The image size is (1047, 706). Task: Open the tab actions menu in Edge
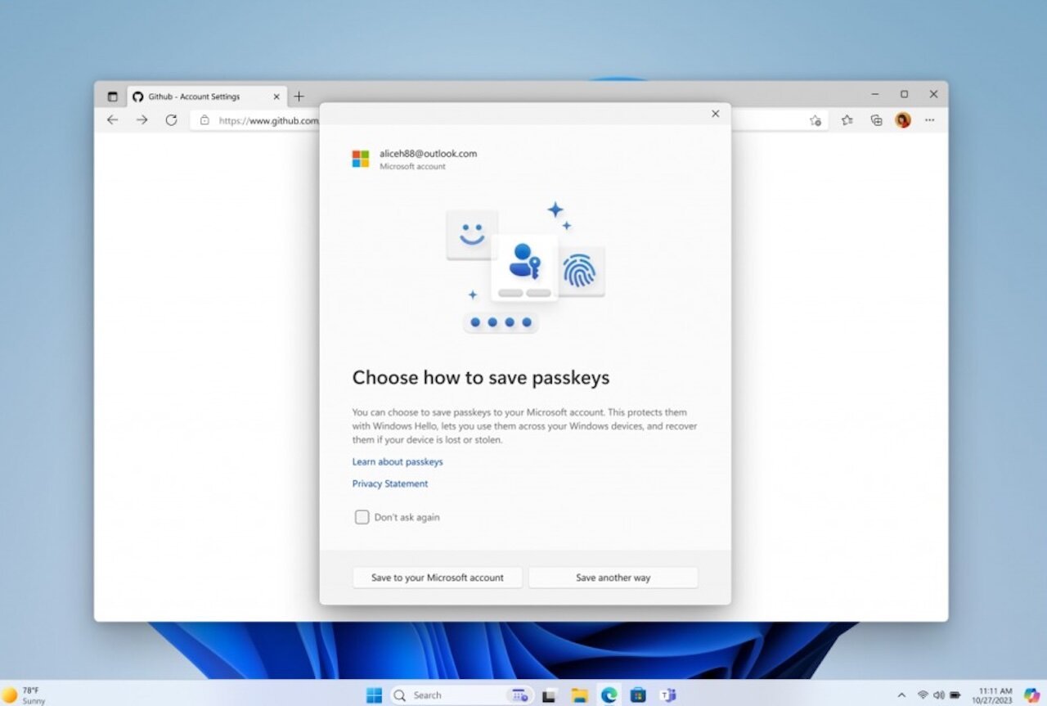tap(113, 97)
